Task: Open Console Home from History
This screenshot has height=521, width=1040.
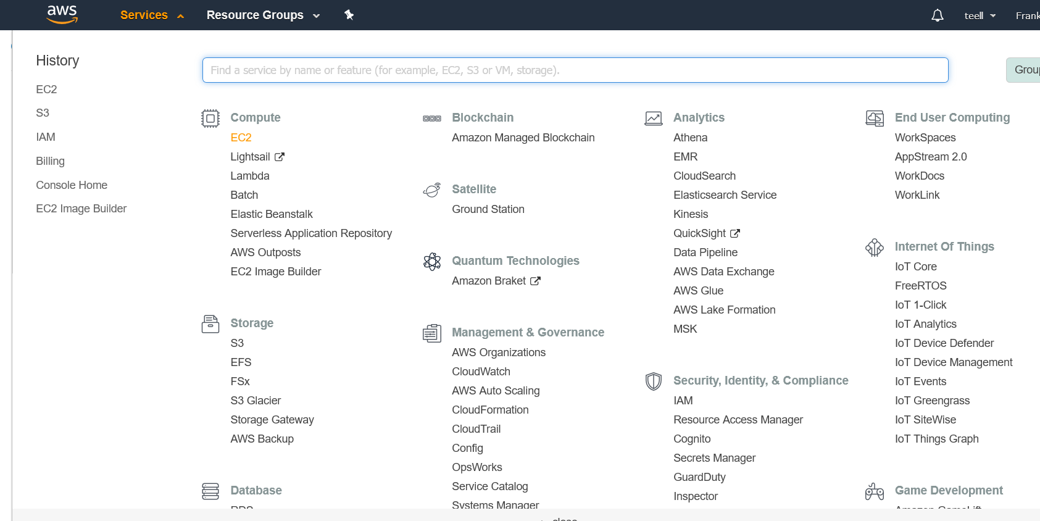Action: click(x=72, y=185)
